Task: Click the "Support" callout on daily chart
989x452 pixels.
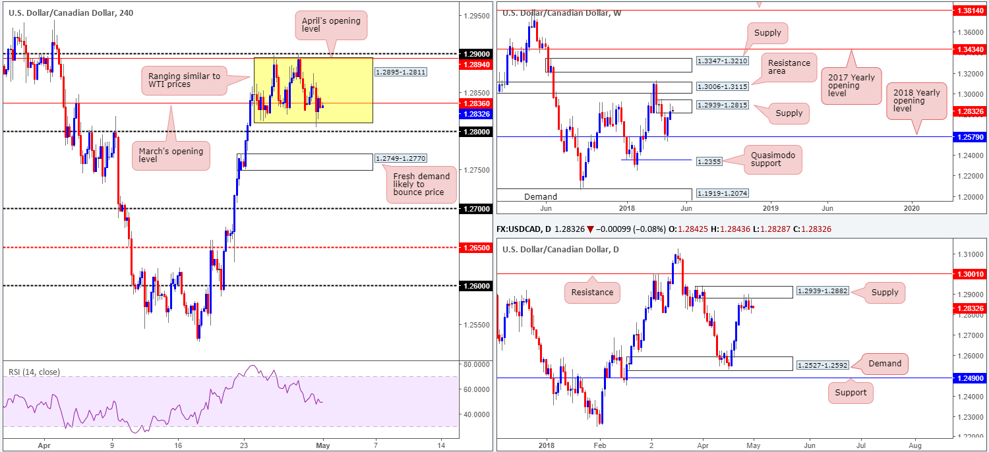Action: [x=851, y=393]
